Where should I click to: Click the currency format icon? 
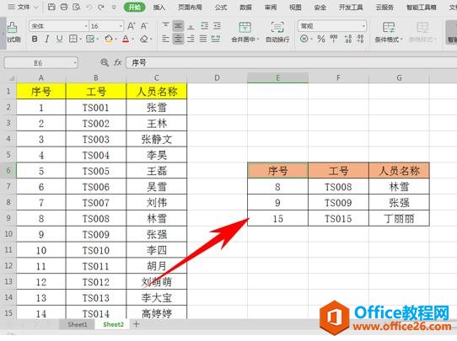click(304, 39)
